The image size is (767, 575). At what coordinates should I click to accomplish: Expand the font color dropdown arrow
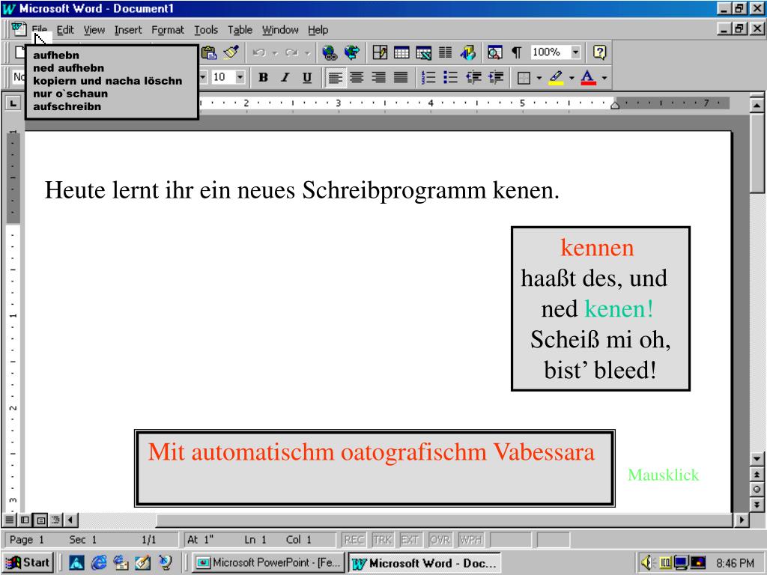604,78
